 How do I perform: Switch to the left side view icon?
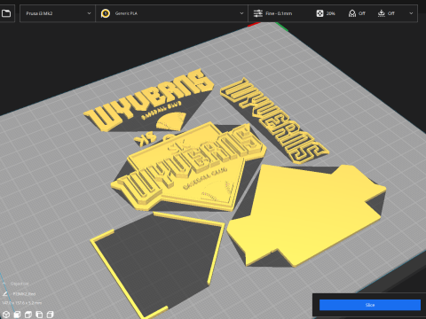[x=39, y=315]
